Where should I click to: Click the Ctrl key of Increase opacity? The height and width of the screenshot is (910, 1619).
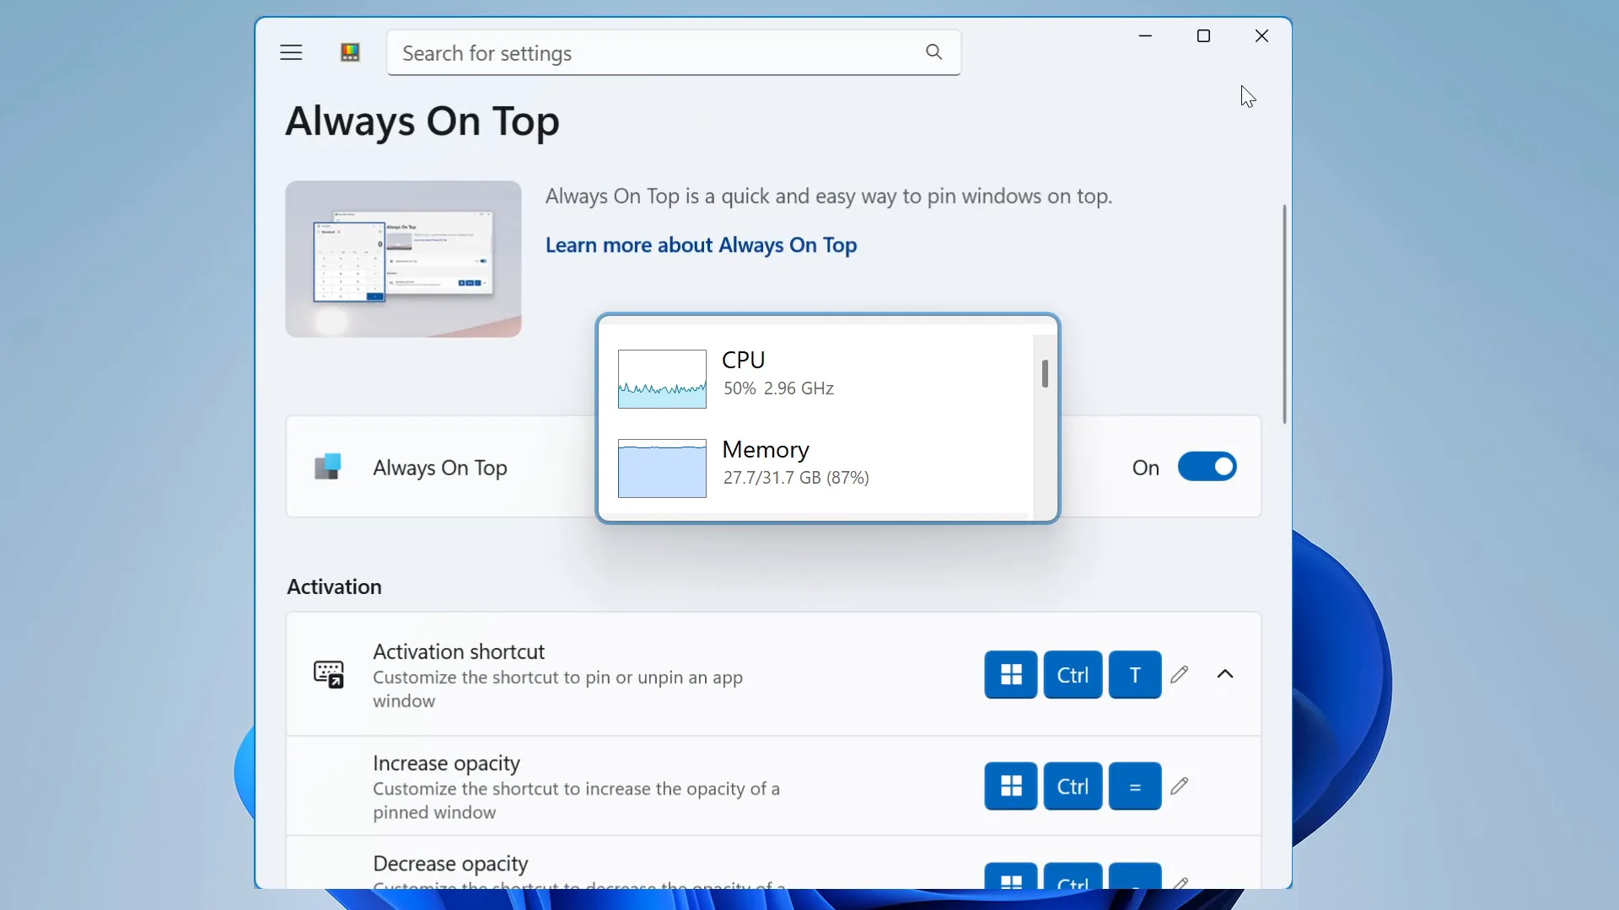(x=1073, y=786)
